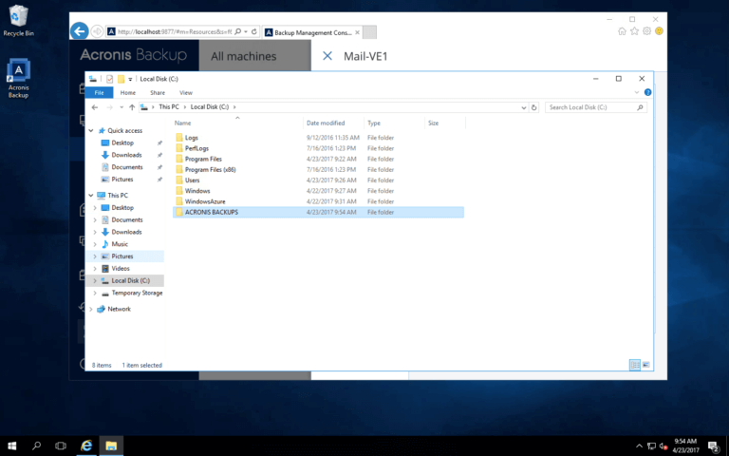This screenshot has height=456, width=729.
Task: Click the Search Local Disk (C:) field
Action: 595,107
